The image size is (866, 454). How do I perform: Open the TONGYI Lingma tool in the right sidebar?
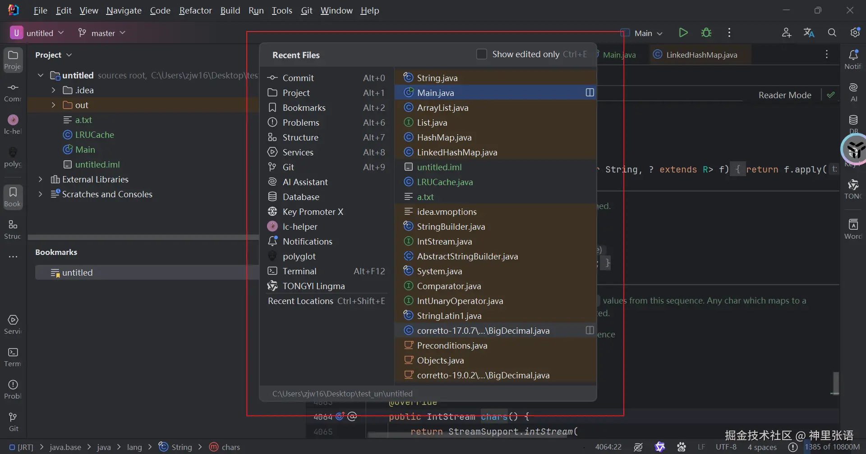pos(853,190)
